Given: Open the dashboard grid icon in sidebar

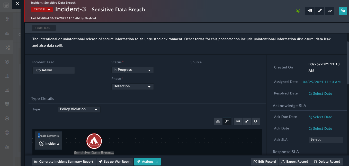Looking at the screenshot, I should pyautogui.click(x=7, y=19).
